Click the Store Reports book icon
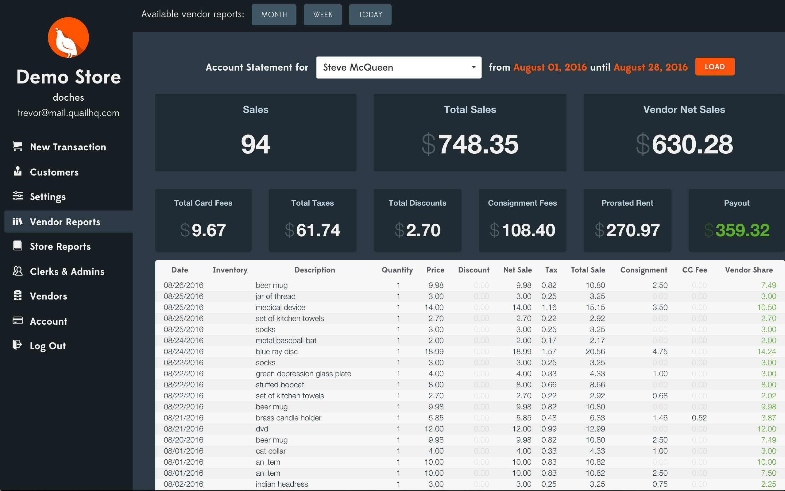The height and width of the screenshot is (491, 785). coord(17,246)
